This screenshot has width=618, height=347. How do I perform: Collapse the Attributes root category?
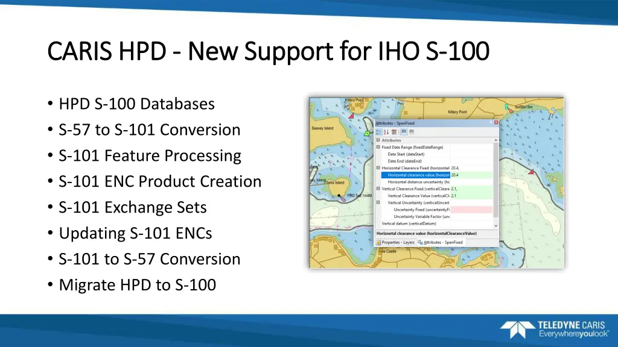(x=378, y=140)
